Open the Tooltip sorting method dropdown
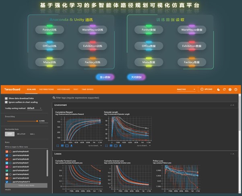242x196 pixels. point(34,108)
